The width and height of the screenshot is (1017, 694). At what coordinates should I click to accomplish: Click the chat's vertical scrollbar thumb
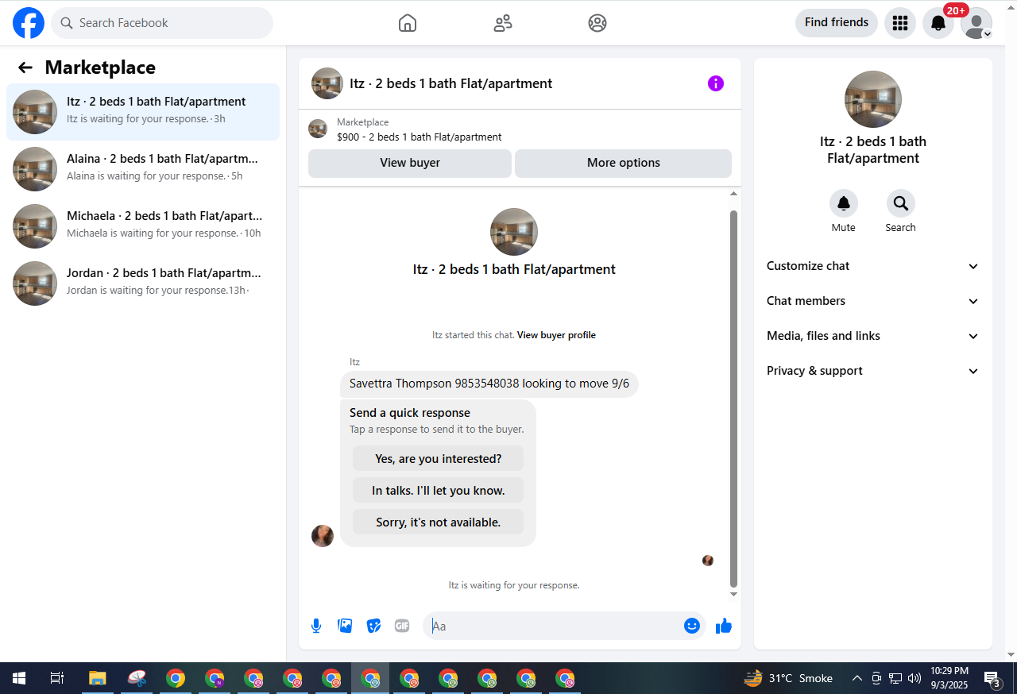(733, 399)
